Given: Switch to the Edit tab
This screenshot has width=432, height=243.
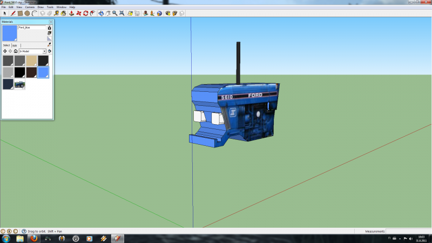Looking at the screenshot, I should (x=15, y=45).
